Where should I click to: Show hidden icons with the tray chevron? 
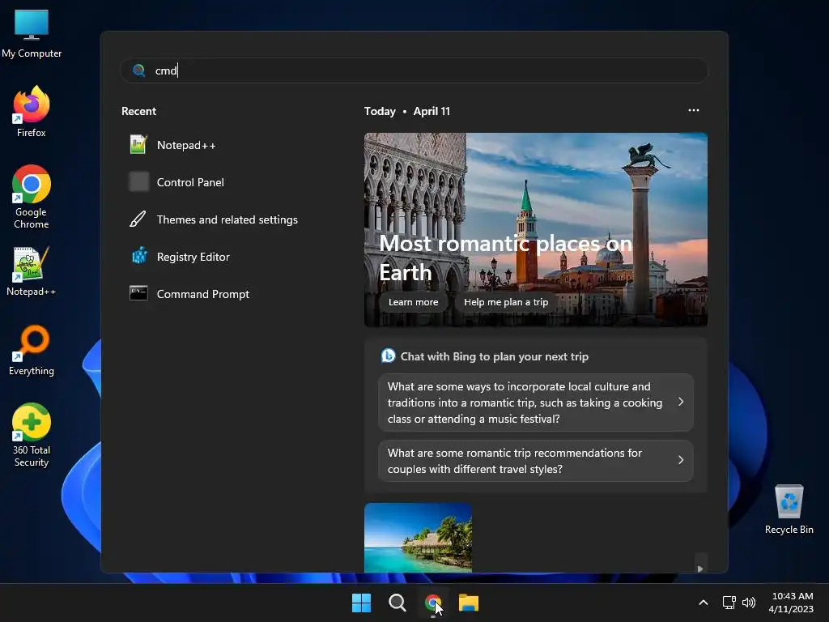(704, 603)
